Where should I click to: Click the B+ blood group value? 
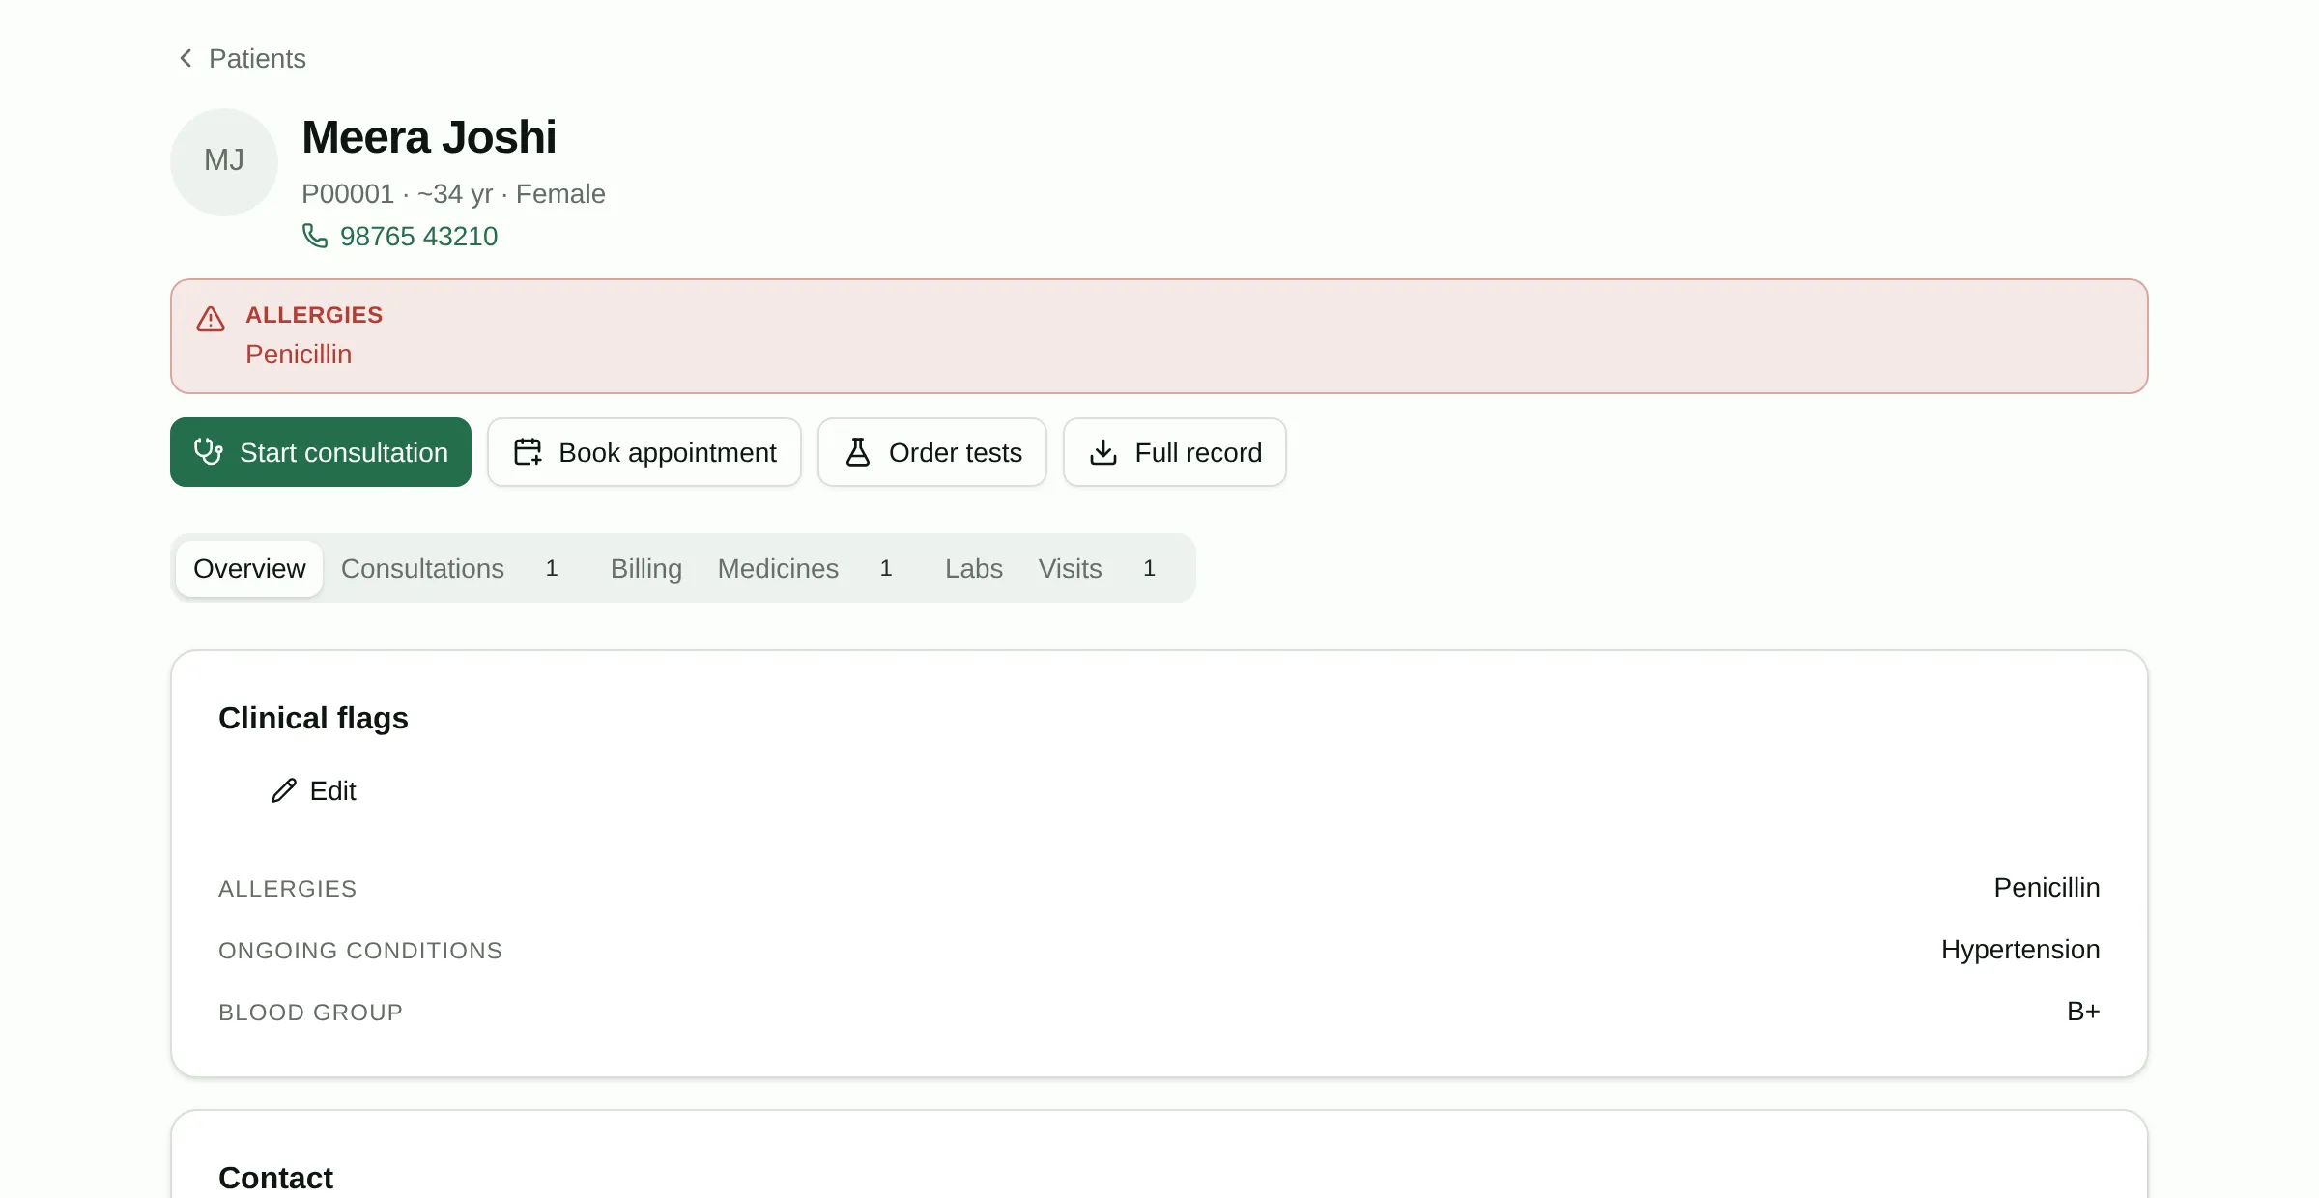click(x=2083, y=1012)
